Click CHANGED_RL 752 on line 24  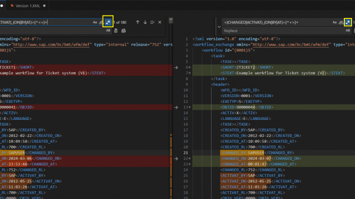tap(253, 170)
